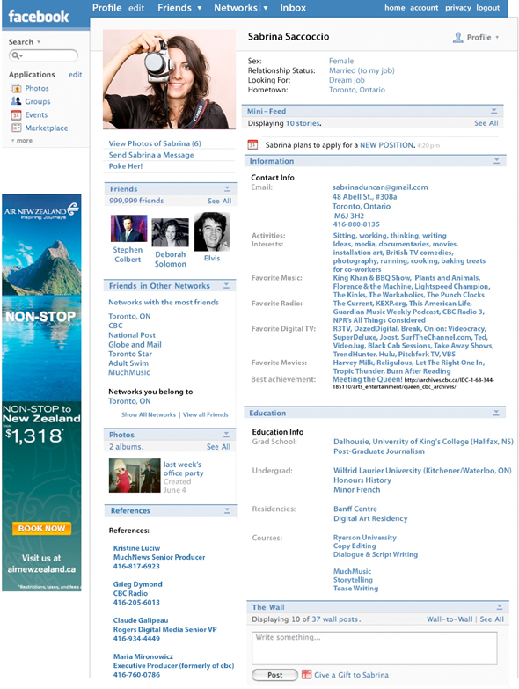Click logout in the top bar
The width and height of the screenshot is (519, 689).
tap(488, 8)
